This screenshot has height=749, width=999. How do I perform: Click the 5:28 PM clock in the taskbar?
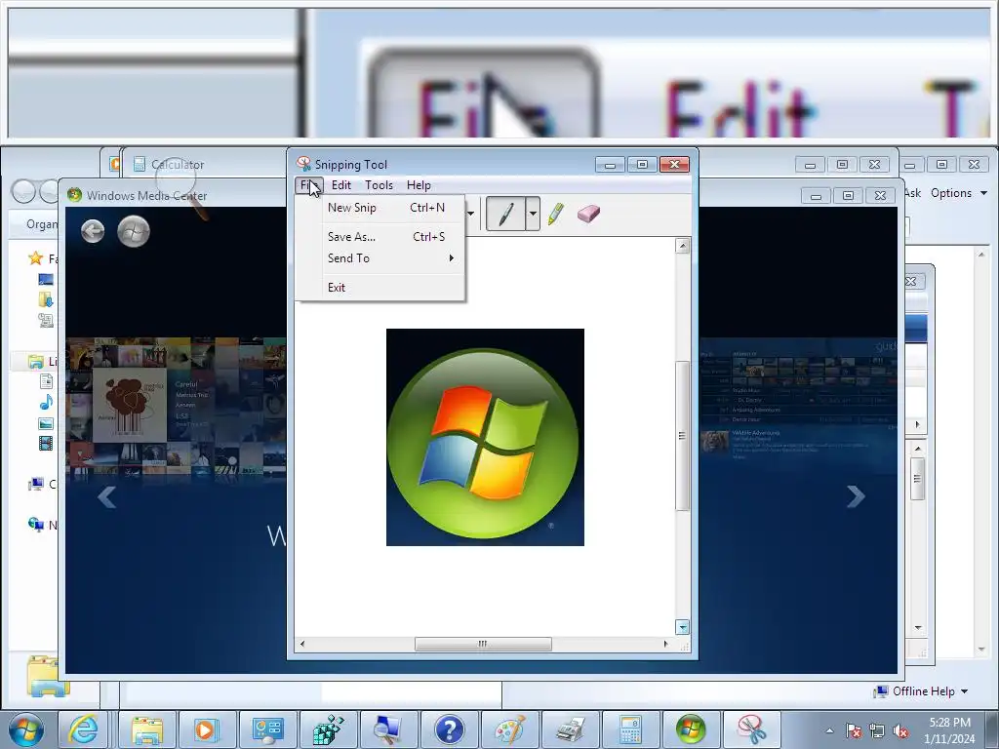(x=950, y=723)
